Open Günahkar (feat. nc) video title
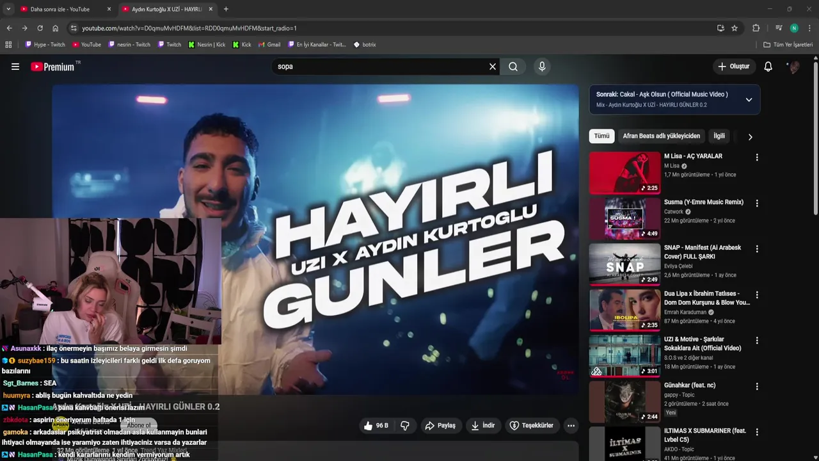 tap(690, 385)
